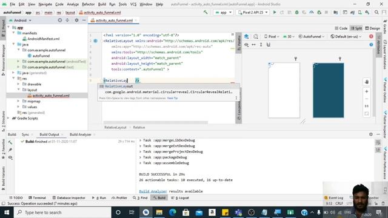
Task: Click the red error indicator in the design panel
Action: 371,36
